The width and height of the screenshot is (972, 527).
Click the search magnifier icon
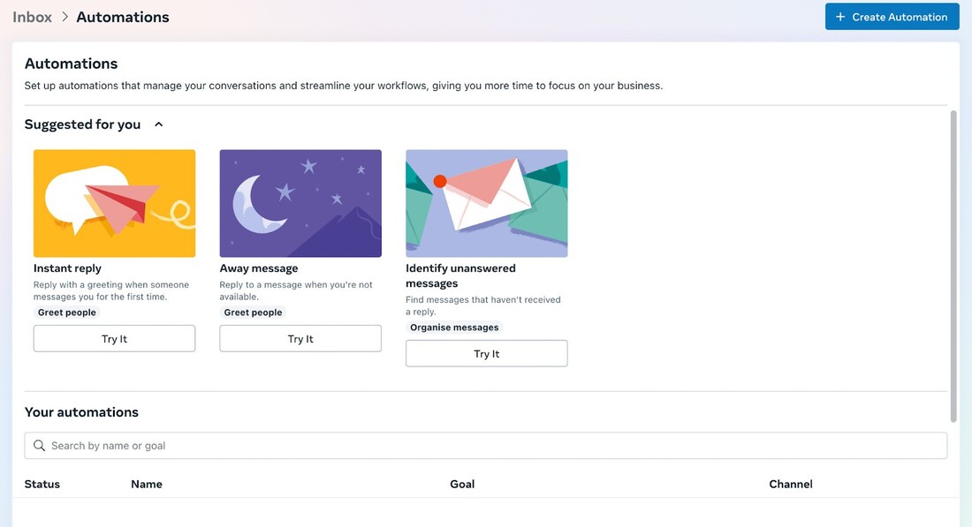[39, 445]
